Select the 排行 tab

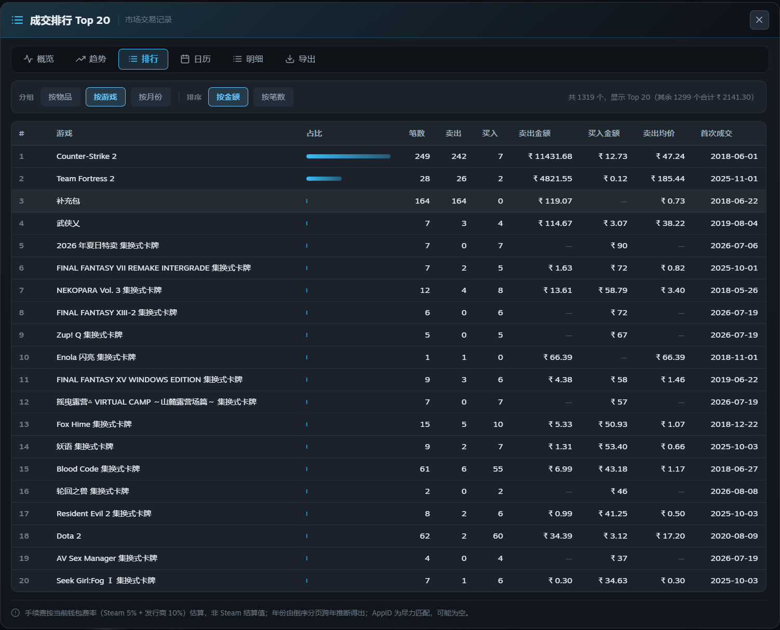point(143,59)
